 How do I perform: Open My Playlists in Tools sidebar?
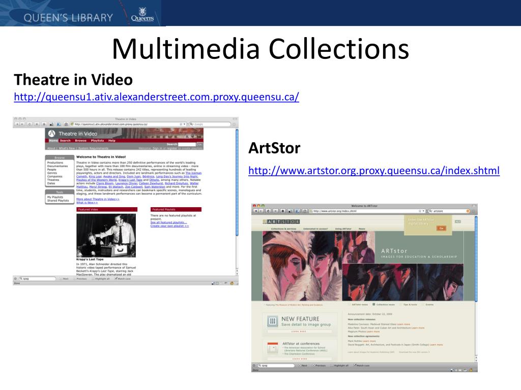55,197
